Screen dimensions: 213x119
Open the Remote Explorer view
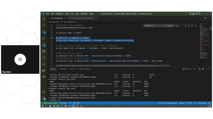(x=44, y=64)
